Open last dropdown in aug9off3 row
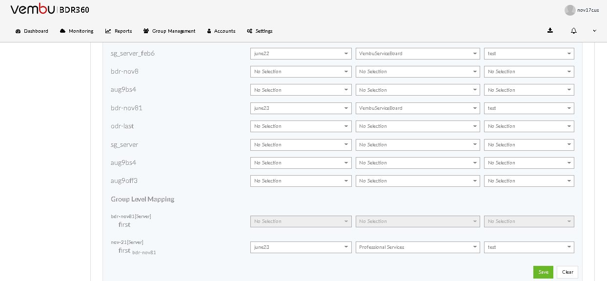 [x=529, y=181]
